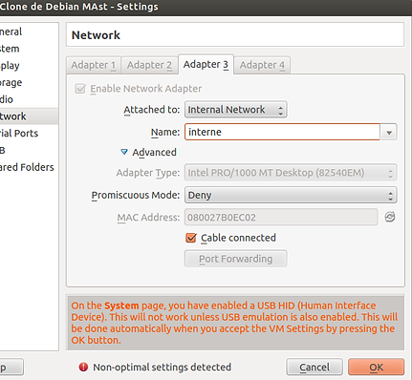
Task: Open the Shared Folders settings category
Action: coord(29,167)
